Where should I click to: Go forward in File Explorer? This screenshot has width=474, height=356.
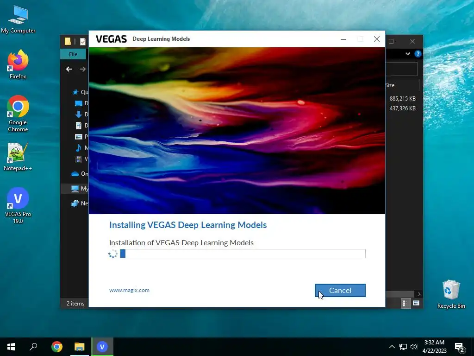point(82,70)
